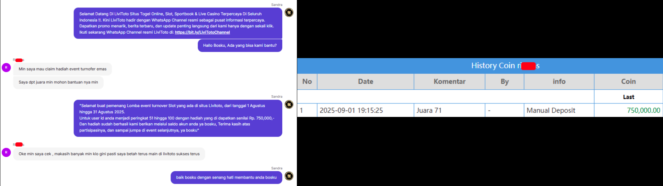Click Sandra's avatar beside the 'baik bosku' reply

[x=289, y=176]
